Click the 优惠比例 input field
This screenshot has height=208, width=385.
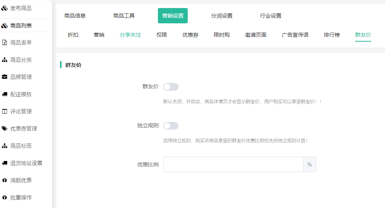tap(233, 164)
